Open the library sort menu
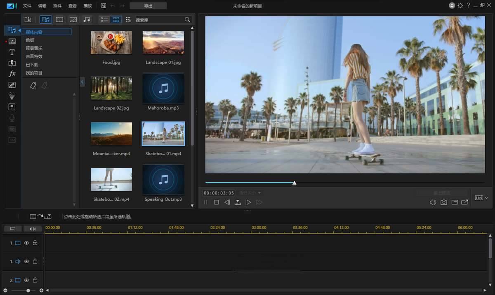 128,19
